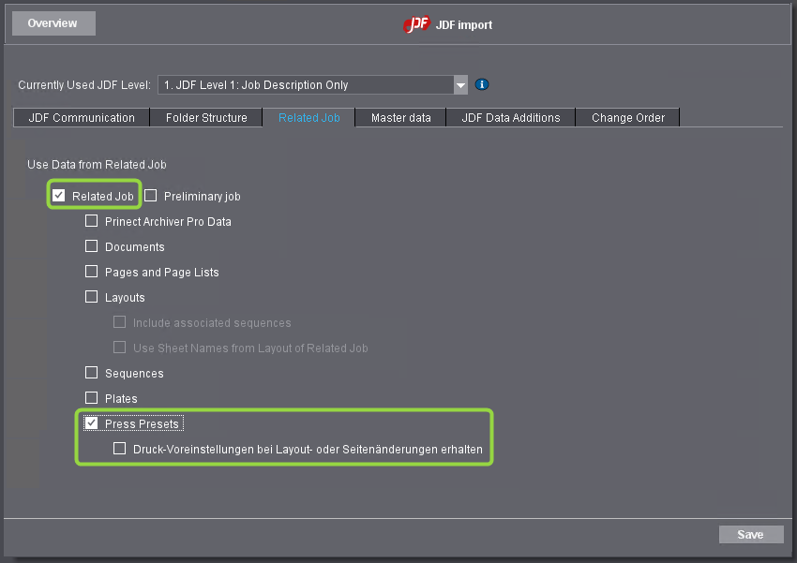The image size is (797, 563).
Task: Select the Master data tab
Action: 400,117
